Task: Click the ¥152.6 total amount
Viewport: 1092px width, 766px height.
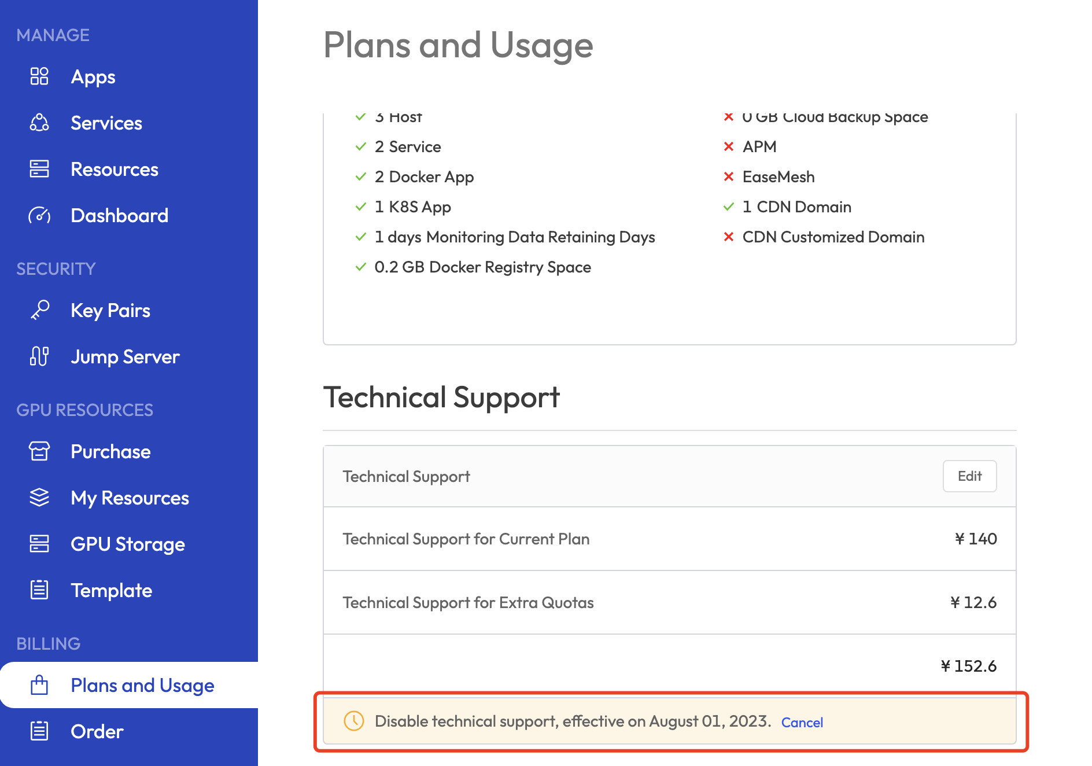Action: coord(969,666)
